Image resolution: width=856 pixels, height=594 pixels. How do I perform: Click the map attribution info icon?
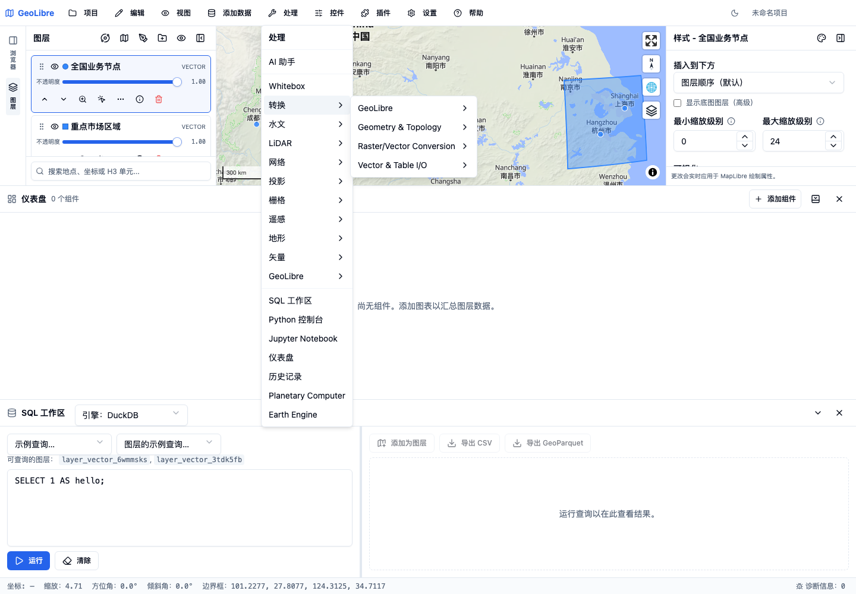[x=653, y=172]
